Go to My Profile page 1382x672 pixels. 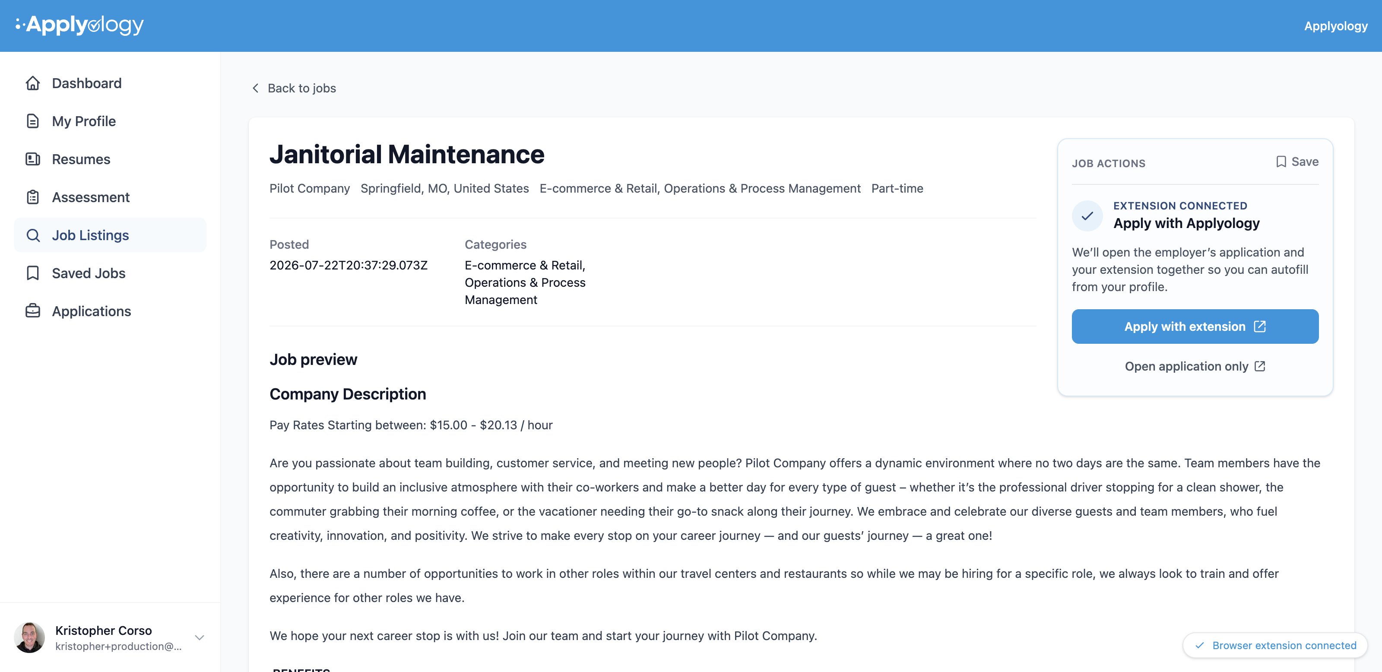[110, 121]
